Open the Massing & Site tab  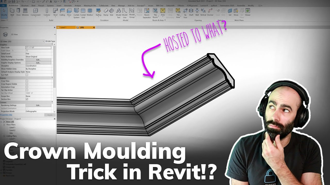tap(89, 5)
